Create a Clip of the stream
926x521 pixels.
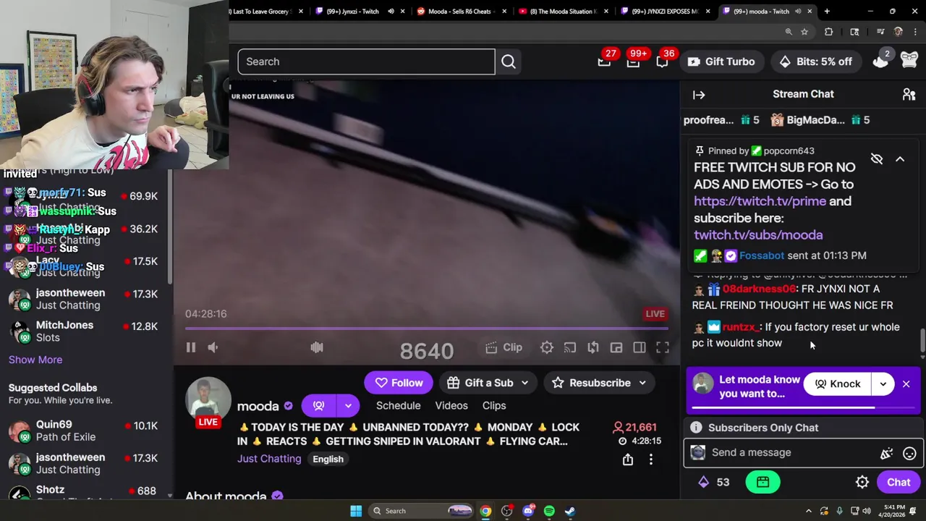pos(504,347)
